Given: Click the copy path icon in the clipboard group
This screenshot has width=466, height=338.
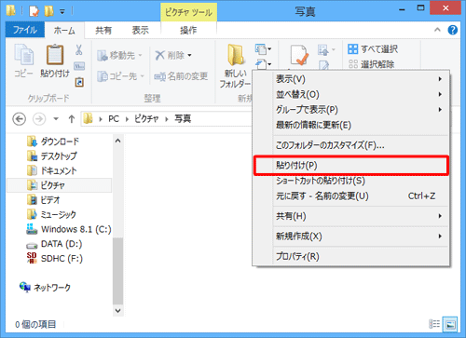Looking at the screenshot, I should pos(79,66).
